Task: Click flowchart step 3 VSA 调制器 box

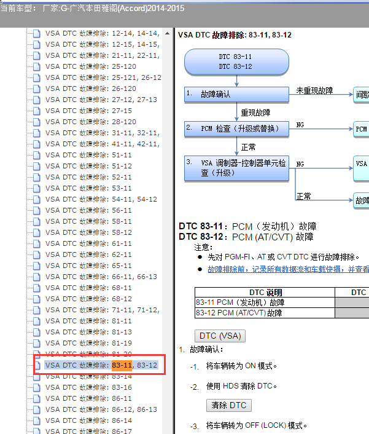Action: point(236,168)
